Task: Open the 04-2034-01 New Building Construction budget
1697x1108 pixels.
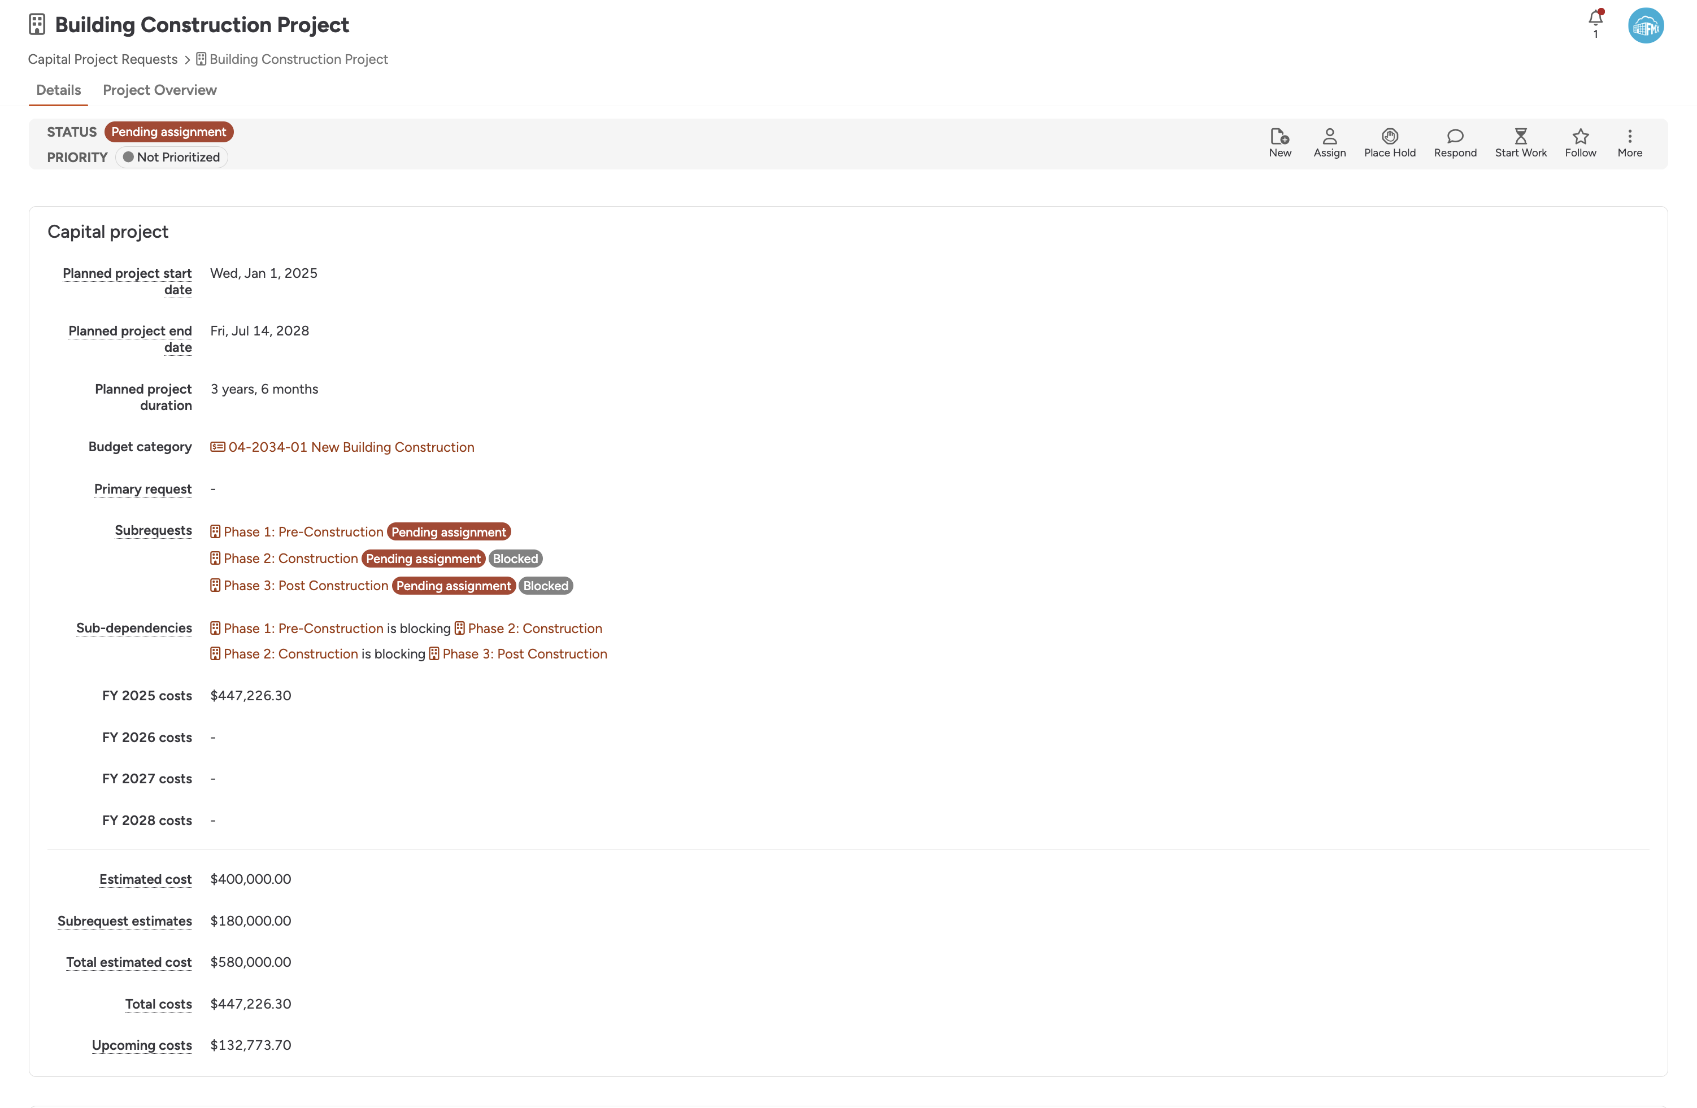Action: click(350, 447)
